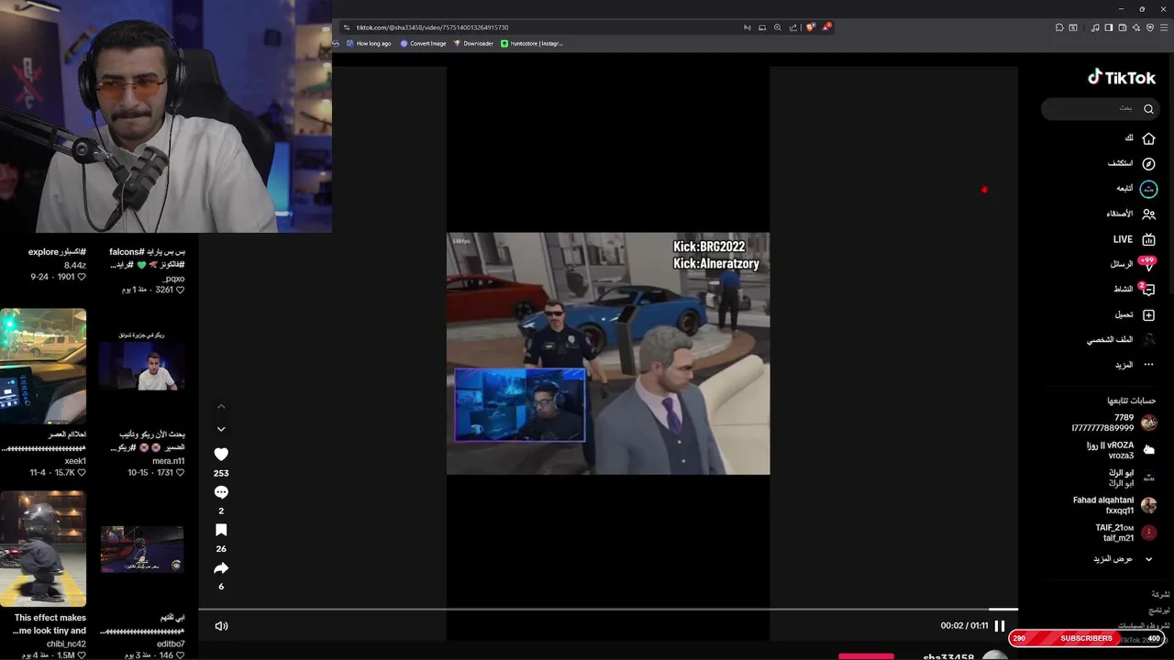Open the mera.n11 video thumbnail
The height and width of the screenshot is (660, 1174).
pyautogui.click(x=142, y=367)
